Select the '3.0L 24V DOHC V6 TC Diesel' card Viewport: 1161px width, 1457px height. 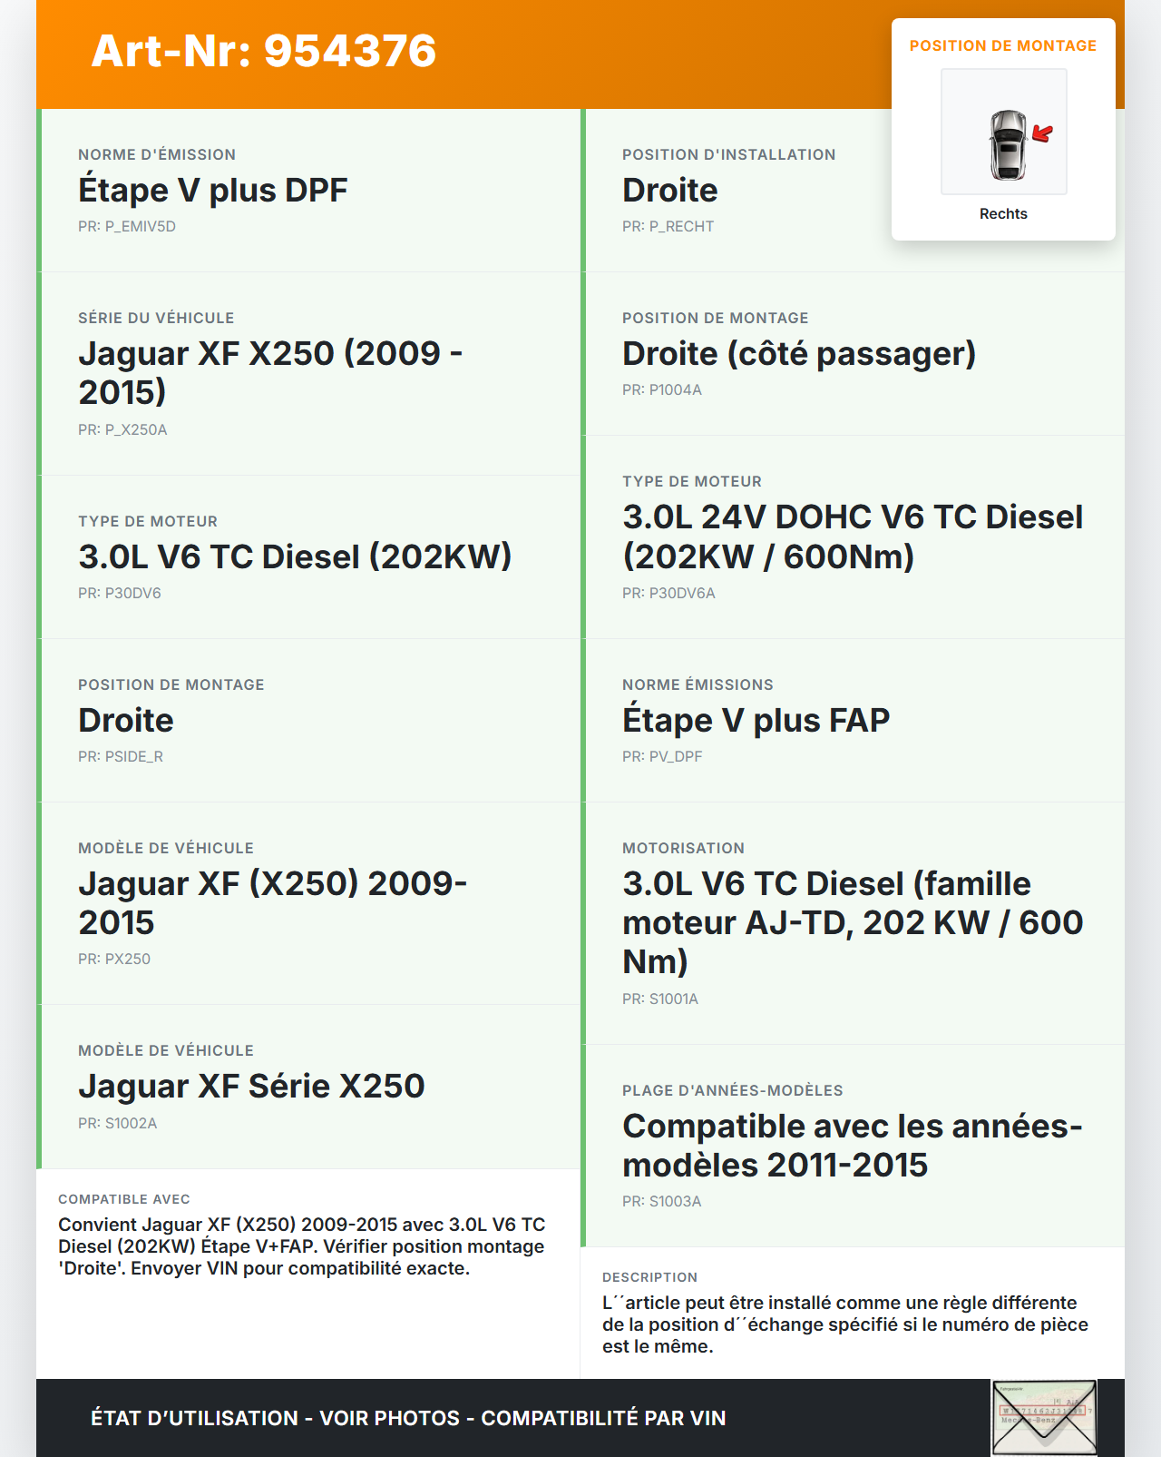click(x=853, y=536)
